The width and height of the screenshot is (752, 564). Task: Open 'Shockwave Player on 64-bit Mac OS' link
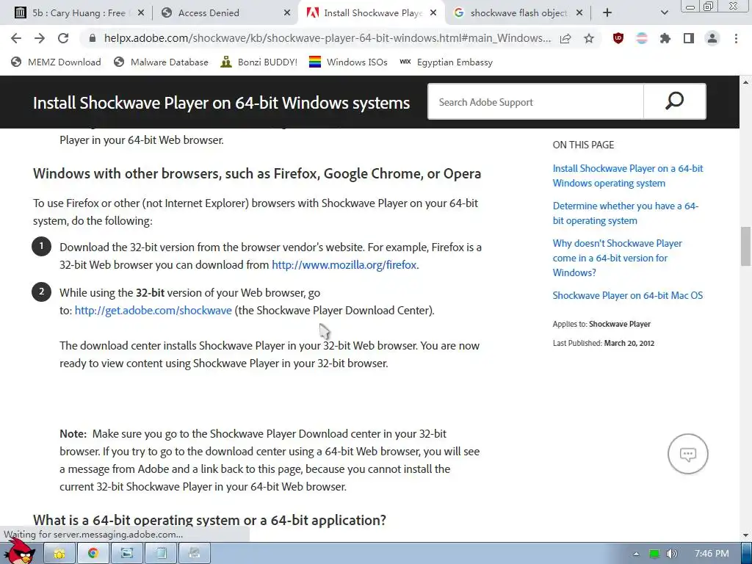pyautogui.click(x=627, y=295)
